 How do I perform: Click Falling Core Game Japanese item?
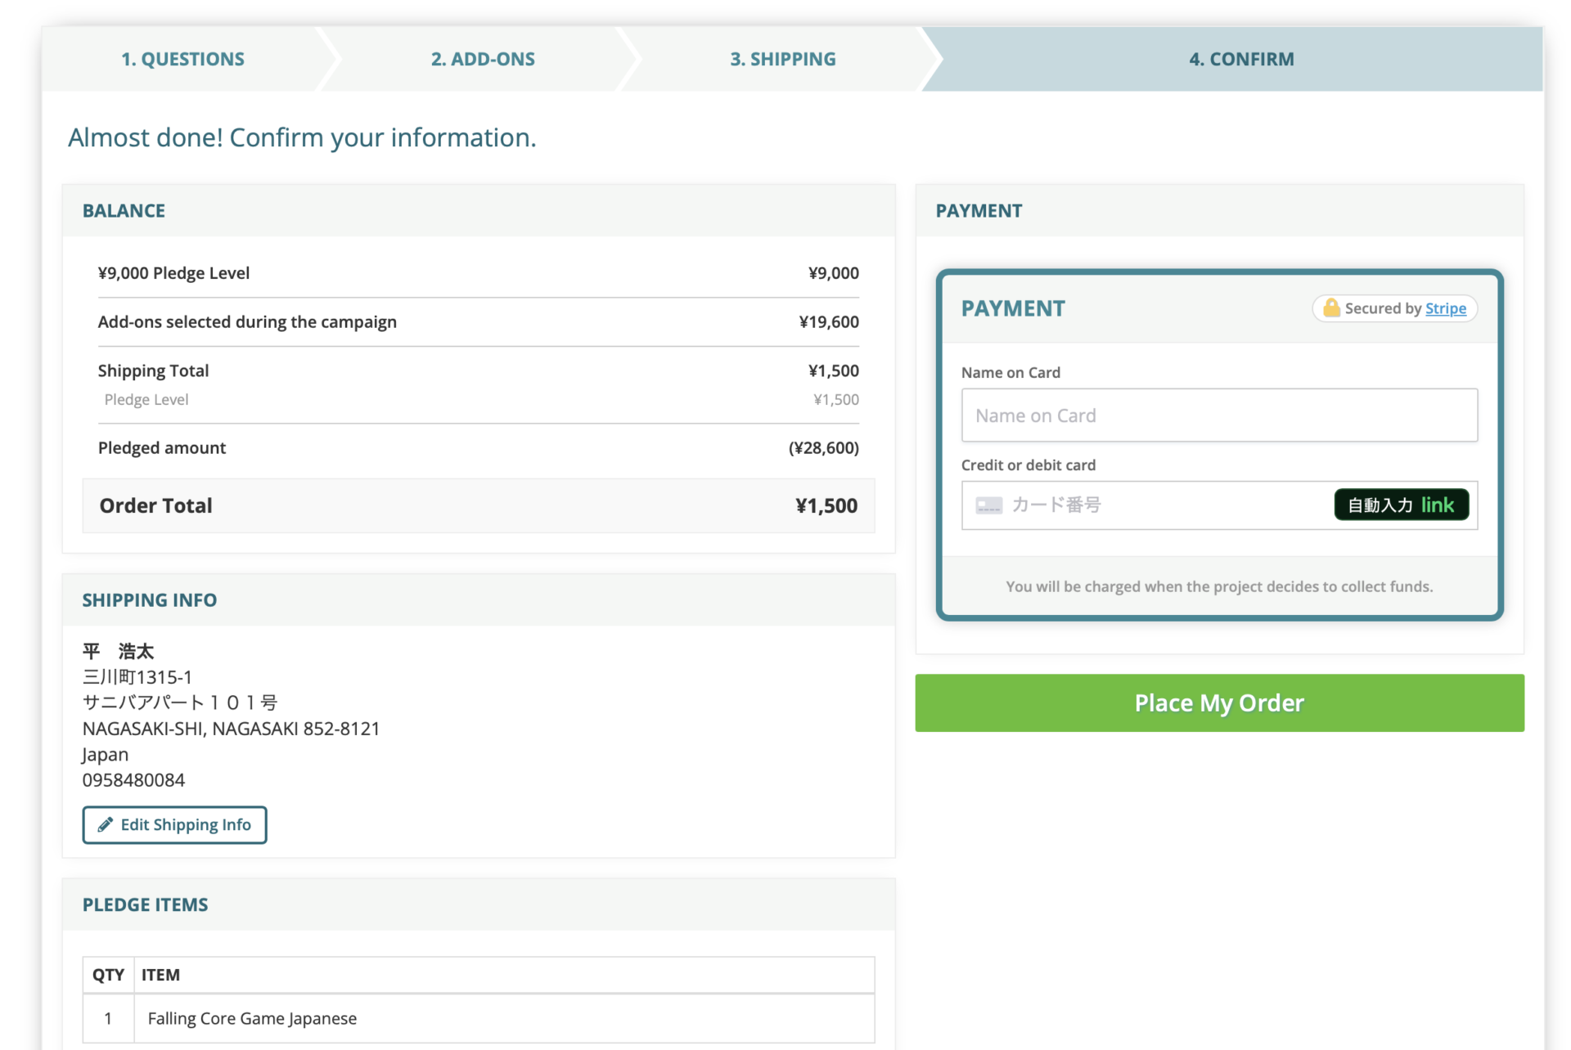point(252,1018)
